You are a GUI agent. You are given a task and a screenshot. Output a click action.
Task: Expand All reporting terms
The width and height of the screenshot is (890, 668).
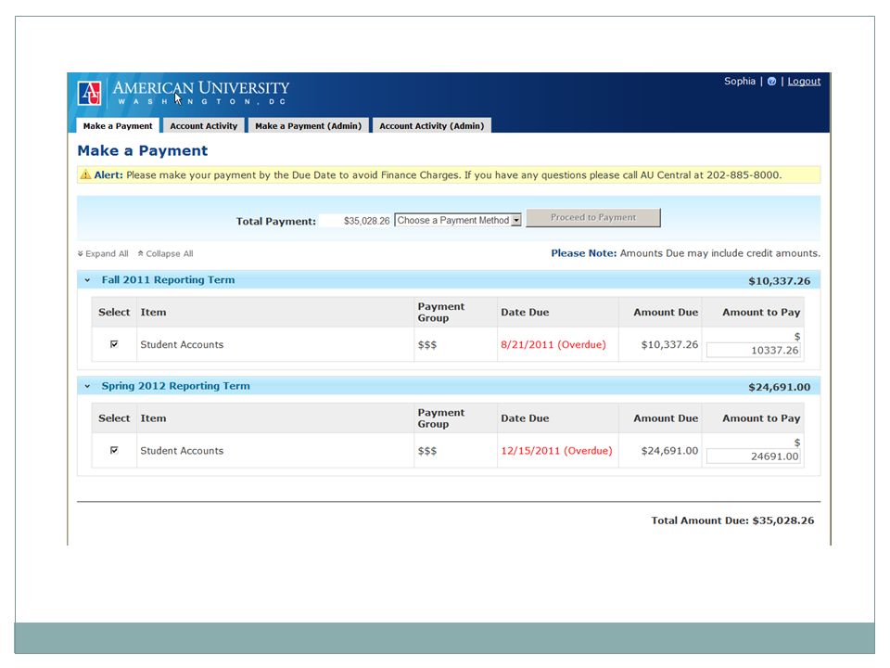(103, 254)
